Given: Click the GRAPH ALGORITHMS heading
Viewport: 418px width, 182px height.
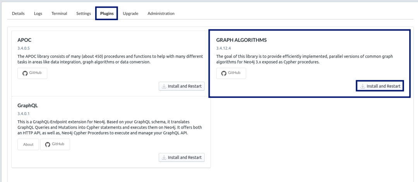Looking at the screenshot, I should coord(241,40).
